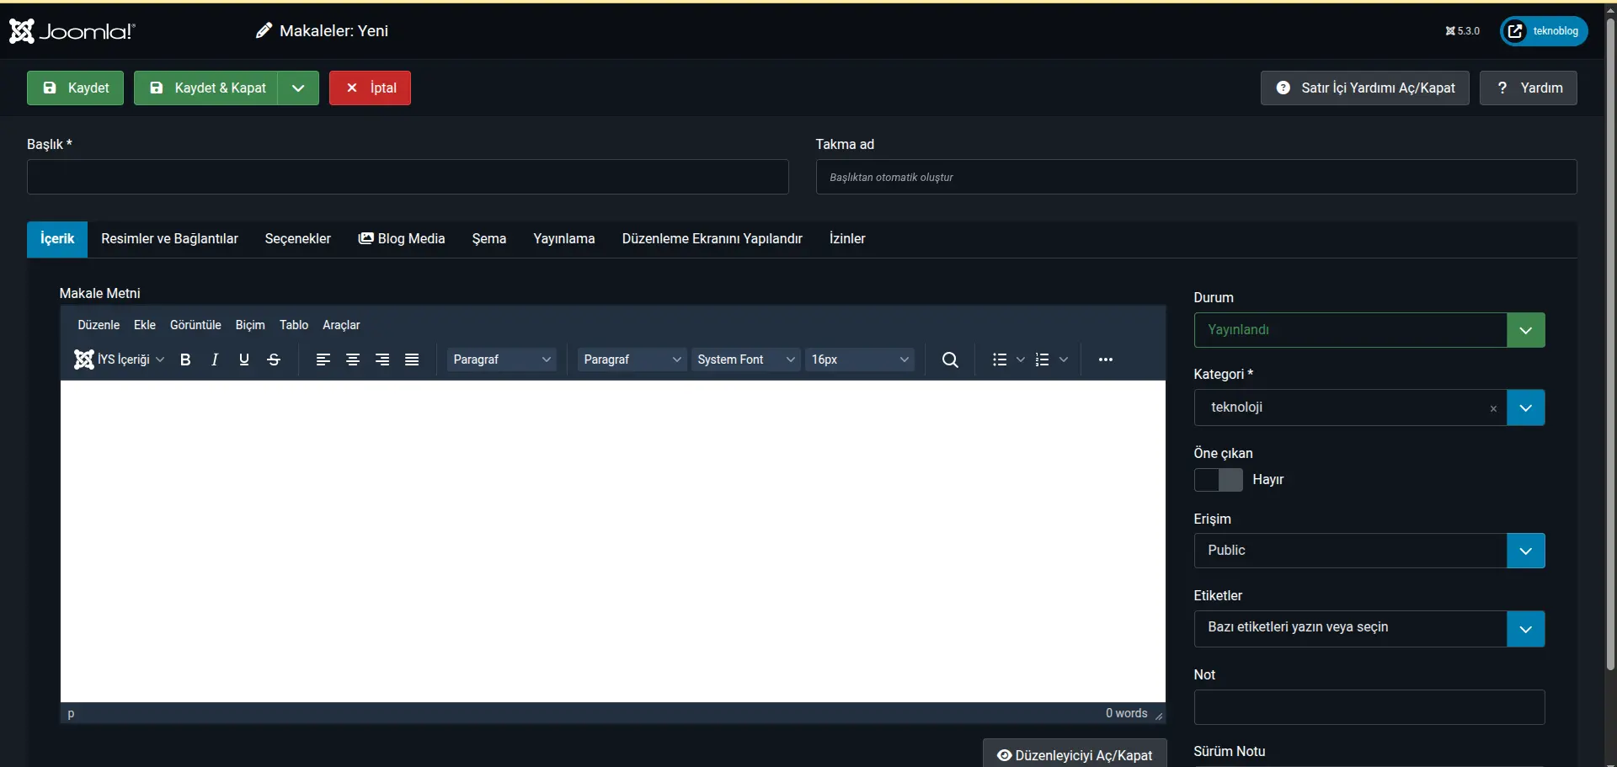Toggle italic formatting in editor
The image size is (1617, 767).
click(215, 360)
